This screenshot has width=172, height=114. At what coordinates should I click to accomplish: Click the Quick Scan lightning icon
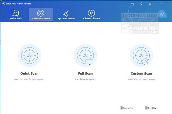coord(29,56)
